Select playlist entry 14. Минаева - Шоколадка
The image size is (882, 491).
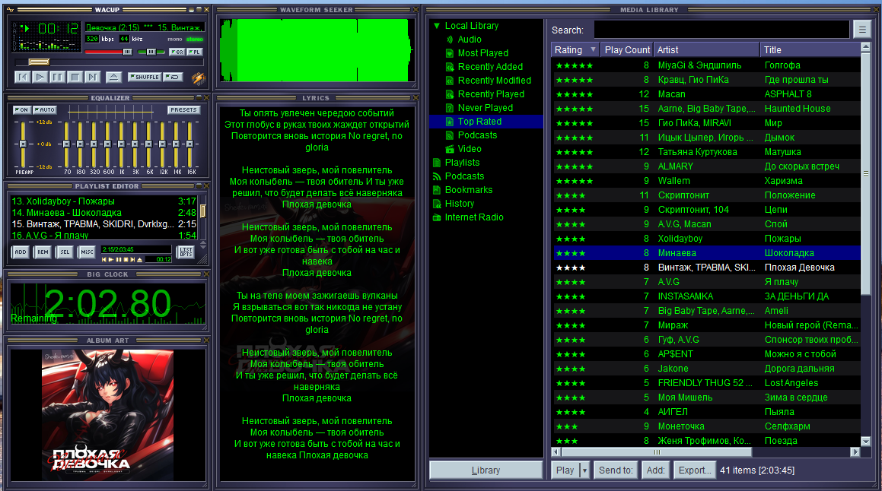click(104, 213)
